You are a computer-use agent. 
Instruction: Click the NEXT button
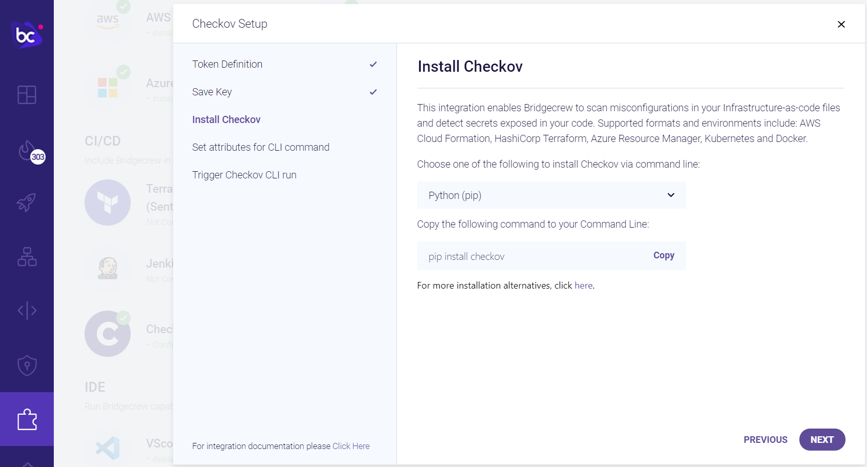coord(822,440)
